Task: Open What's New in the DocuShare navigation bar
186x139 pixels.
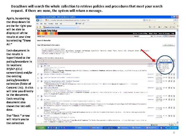Action: (153, 33)
